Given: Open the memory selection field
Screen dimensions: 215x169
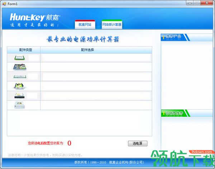Looking at the screenshot, I should (x=96, y=77).
